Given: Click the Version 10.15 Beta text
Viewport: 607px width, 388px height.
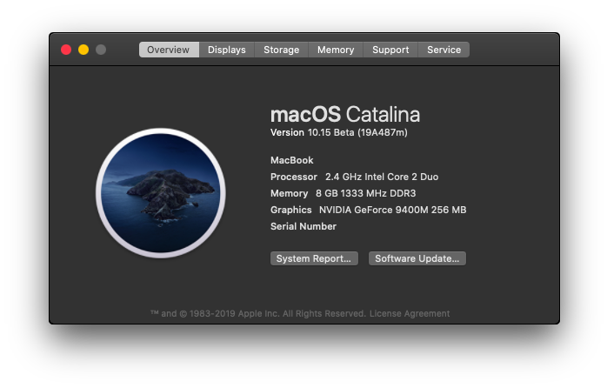Looking at the screenshot, I should (339, 133).
